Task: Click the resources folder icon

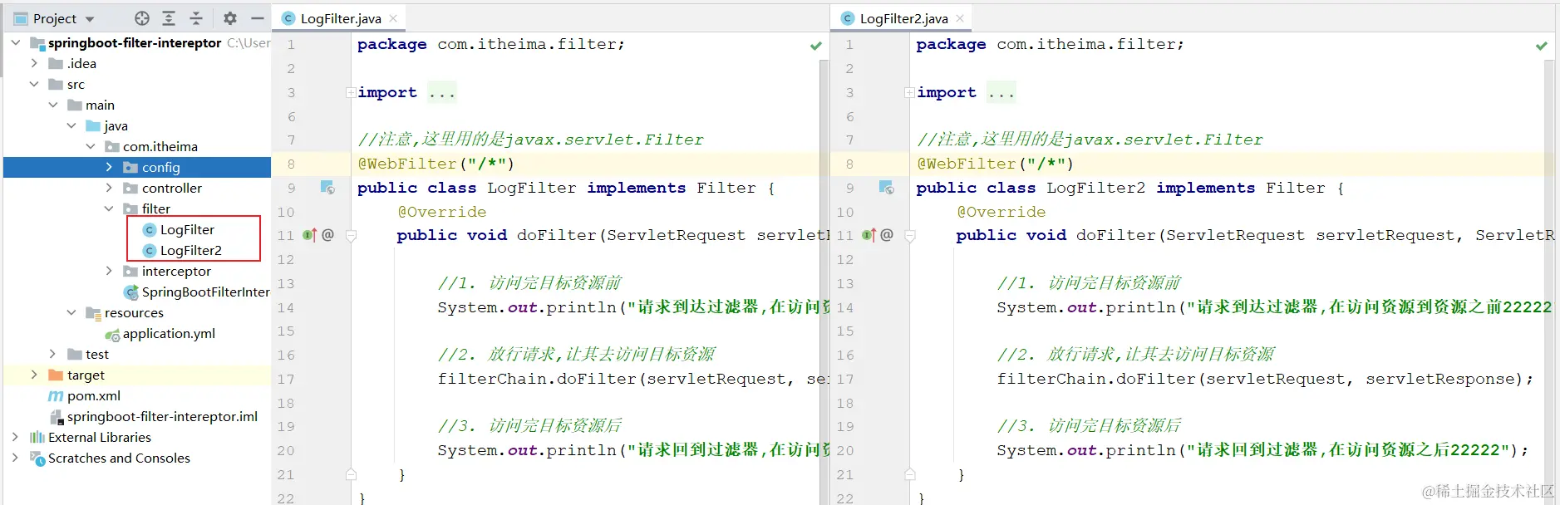Action: click(93, 312)
